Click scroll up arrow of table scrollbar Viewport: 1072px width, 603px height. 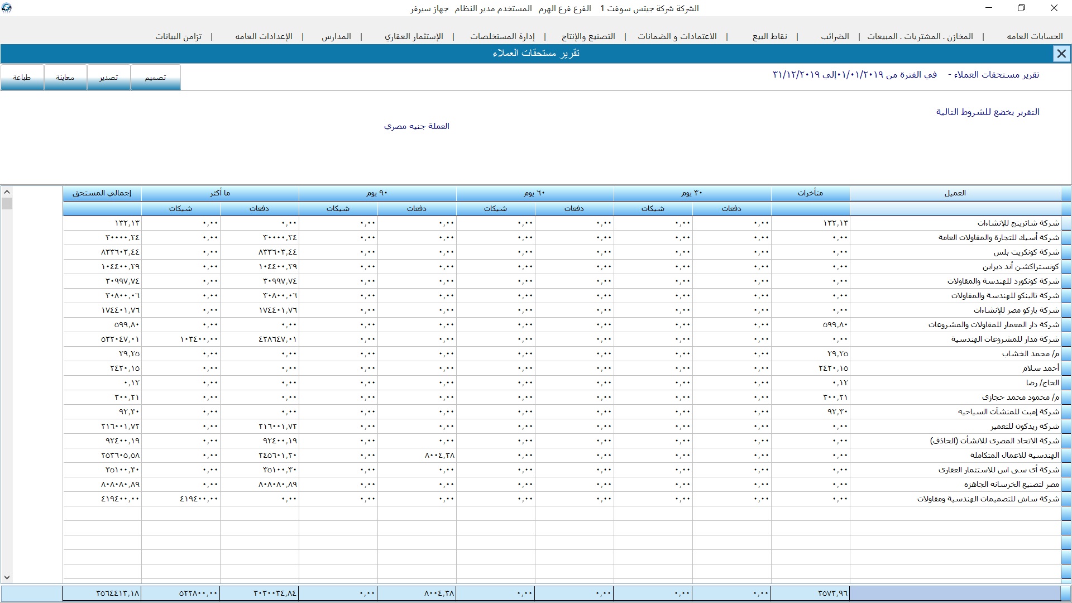pos(7,192)
